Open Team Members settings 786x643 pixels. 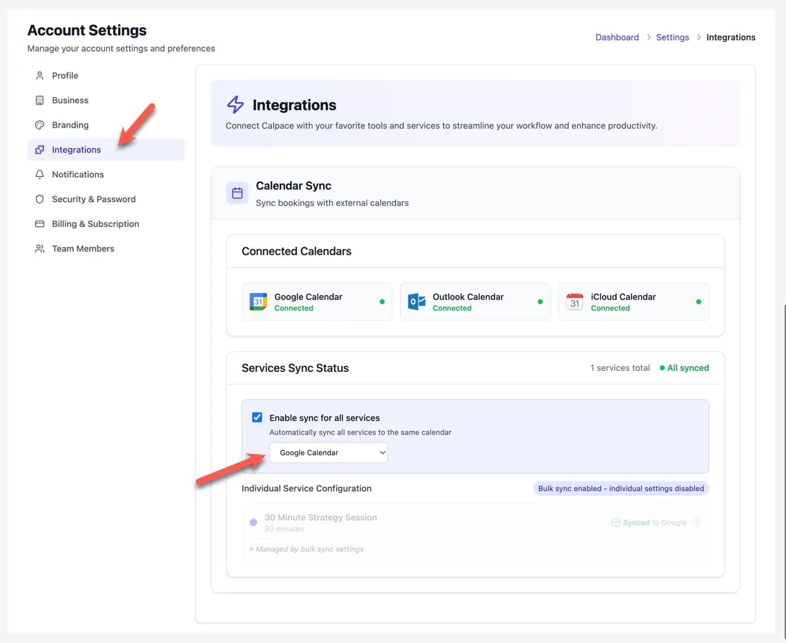(106, 249)
